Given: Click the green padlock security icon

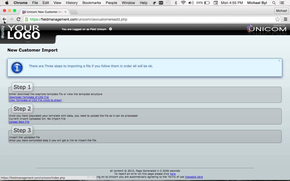Looking at the screenshot, I should (26, 19).
